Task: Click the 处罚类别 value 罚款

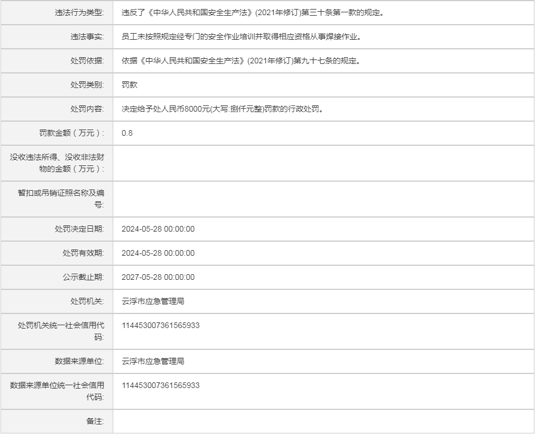Action: [x=130, y=85]
